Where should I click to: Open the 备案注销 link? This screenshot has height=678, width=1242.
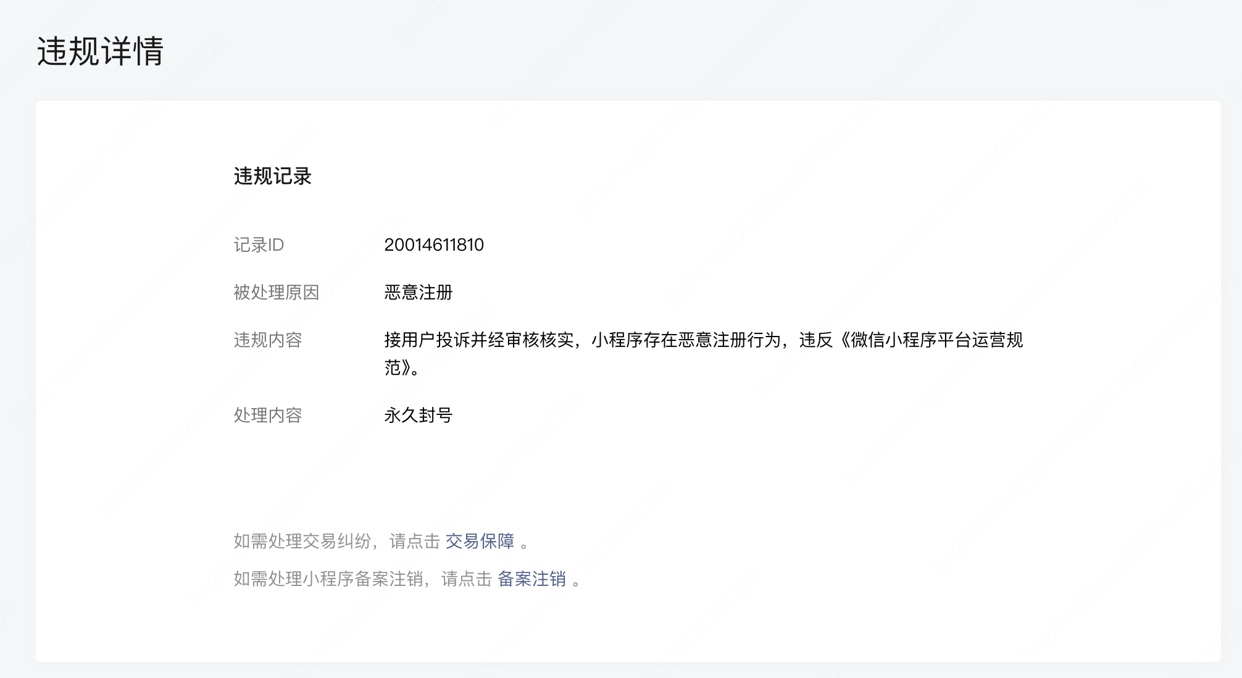(531, 579)
